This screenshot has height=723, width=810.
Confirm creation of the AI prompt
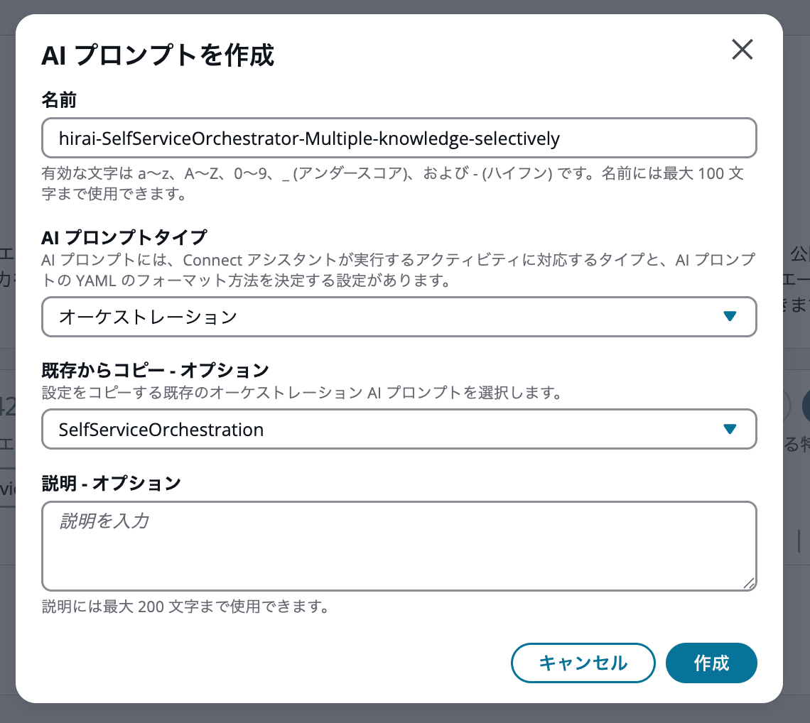tap(711, 663)
